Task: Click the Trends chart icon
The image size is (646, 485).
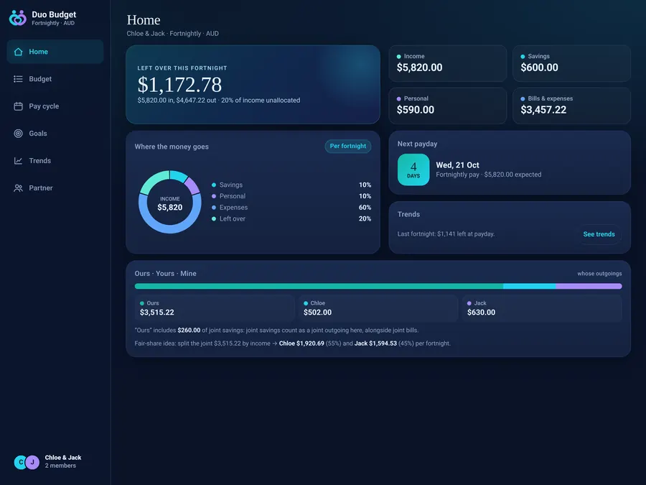Action: 18,160
